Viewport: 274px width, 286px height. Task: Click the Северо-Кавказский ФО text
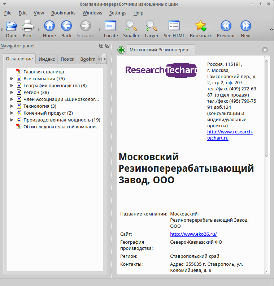point(196,242)
